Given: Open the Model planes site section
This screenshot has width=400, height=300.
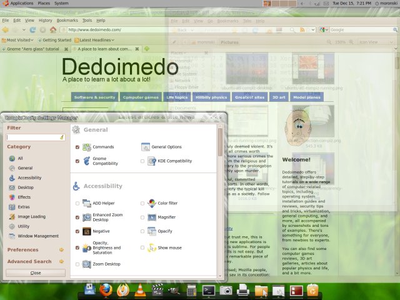Looking at the screenshot, I should pyautogui.click(x=307, y=97).
